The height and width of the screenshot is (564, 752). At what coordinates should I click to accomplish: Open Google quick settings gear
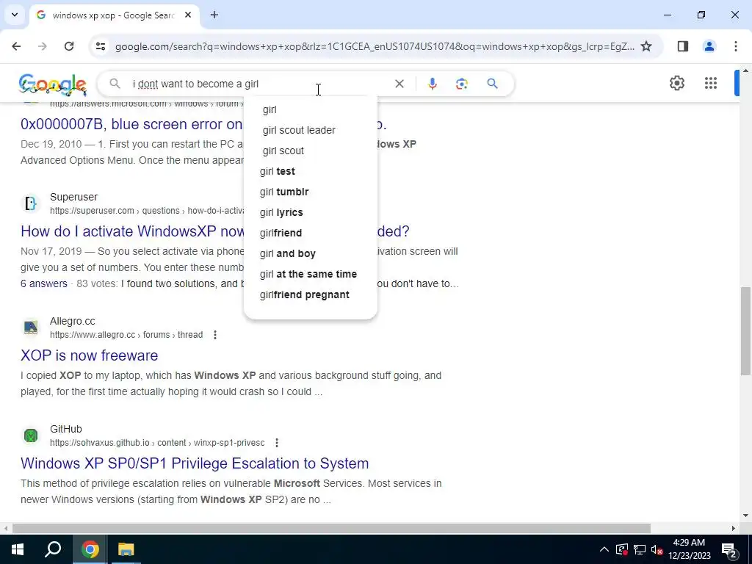point(676,83)
